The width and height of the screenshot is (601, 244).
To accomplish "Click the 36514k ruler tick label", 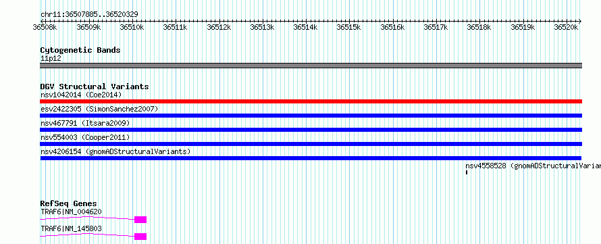I will (x=305, y=27).
